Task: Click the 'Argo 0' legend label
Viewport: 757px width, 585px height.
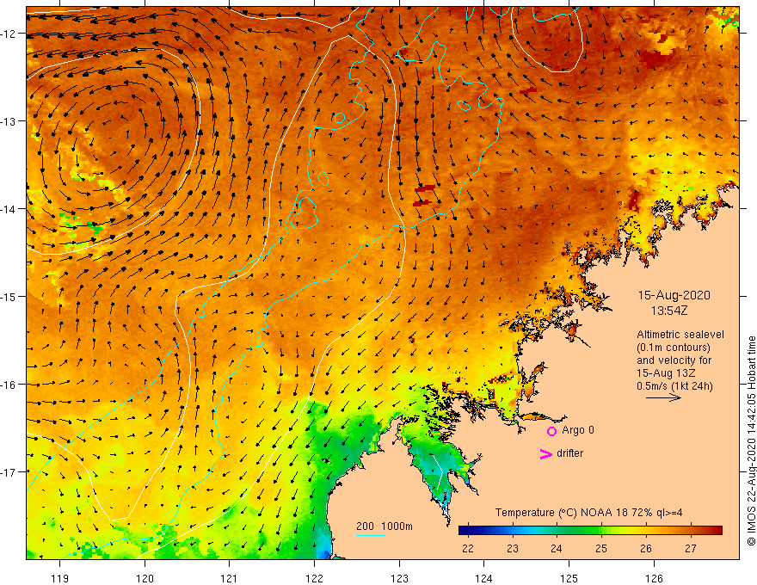Action: (578, 430)
